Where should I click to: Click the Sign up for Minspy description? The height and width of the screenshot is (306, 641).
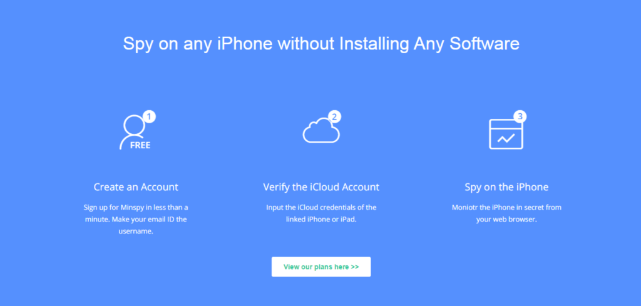click(x=136, y=220)
